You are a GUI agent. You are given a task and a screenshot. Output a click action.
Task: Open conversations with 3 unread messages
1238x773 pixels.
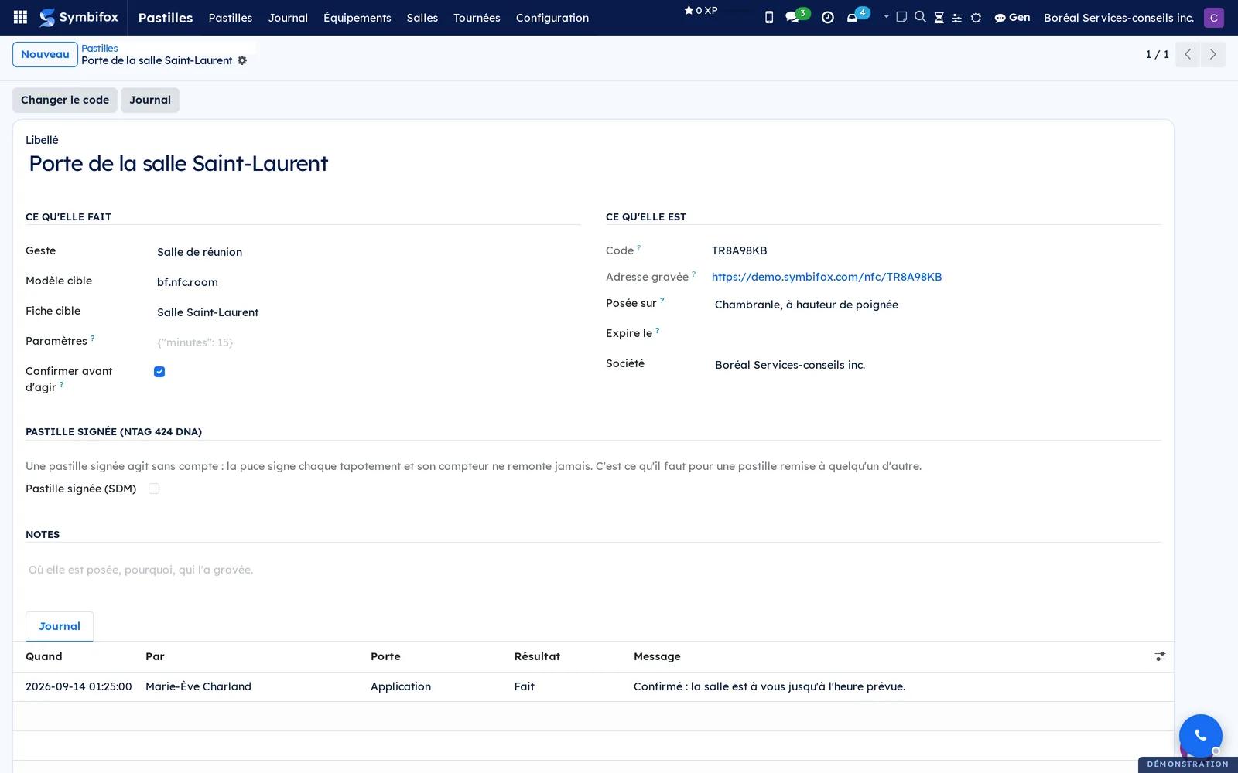pos(796,16)
